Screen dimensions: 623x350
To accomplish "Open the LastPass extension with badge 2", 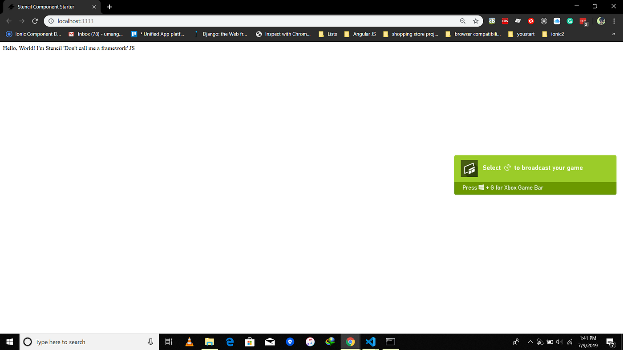I will (583, 21).
